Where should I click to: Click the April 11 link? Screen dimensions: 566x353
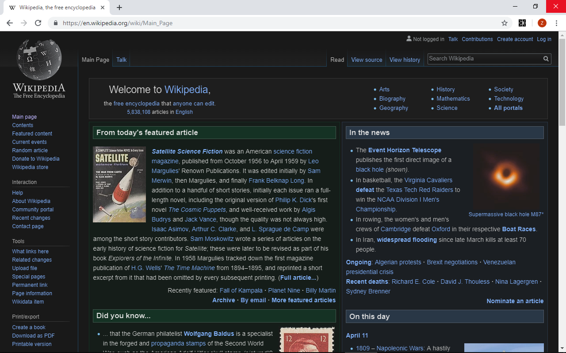coord(357,335)
